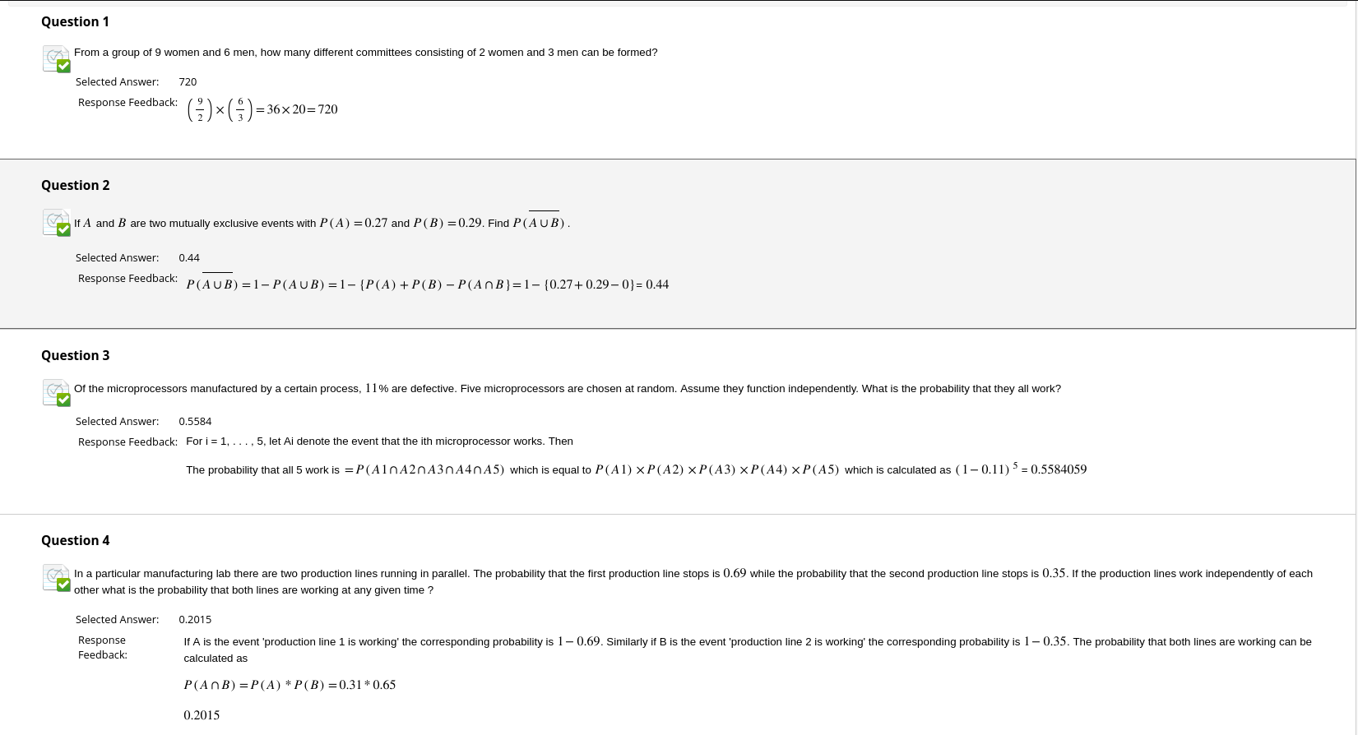1358x735 pixels.
Task: Click the committees question text about 9 women
Action: 366,52
